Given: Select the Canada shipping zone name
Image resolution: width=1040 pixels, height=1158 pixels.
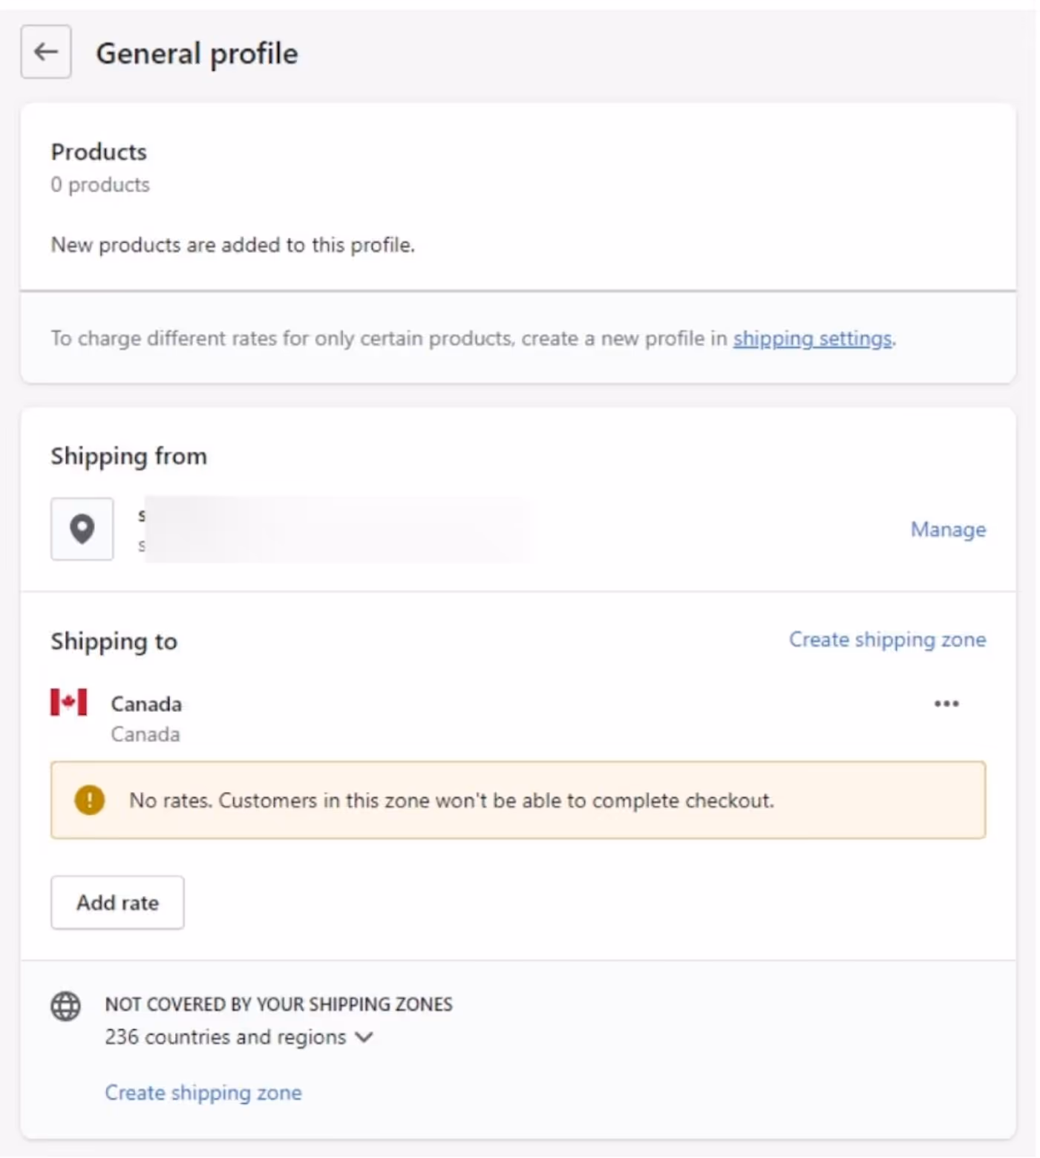Looking at the screenshot, I should point(146,704).
